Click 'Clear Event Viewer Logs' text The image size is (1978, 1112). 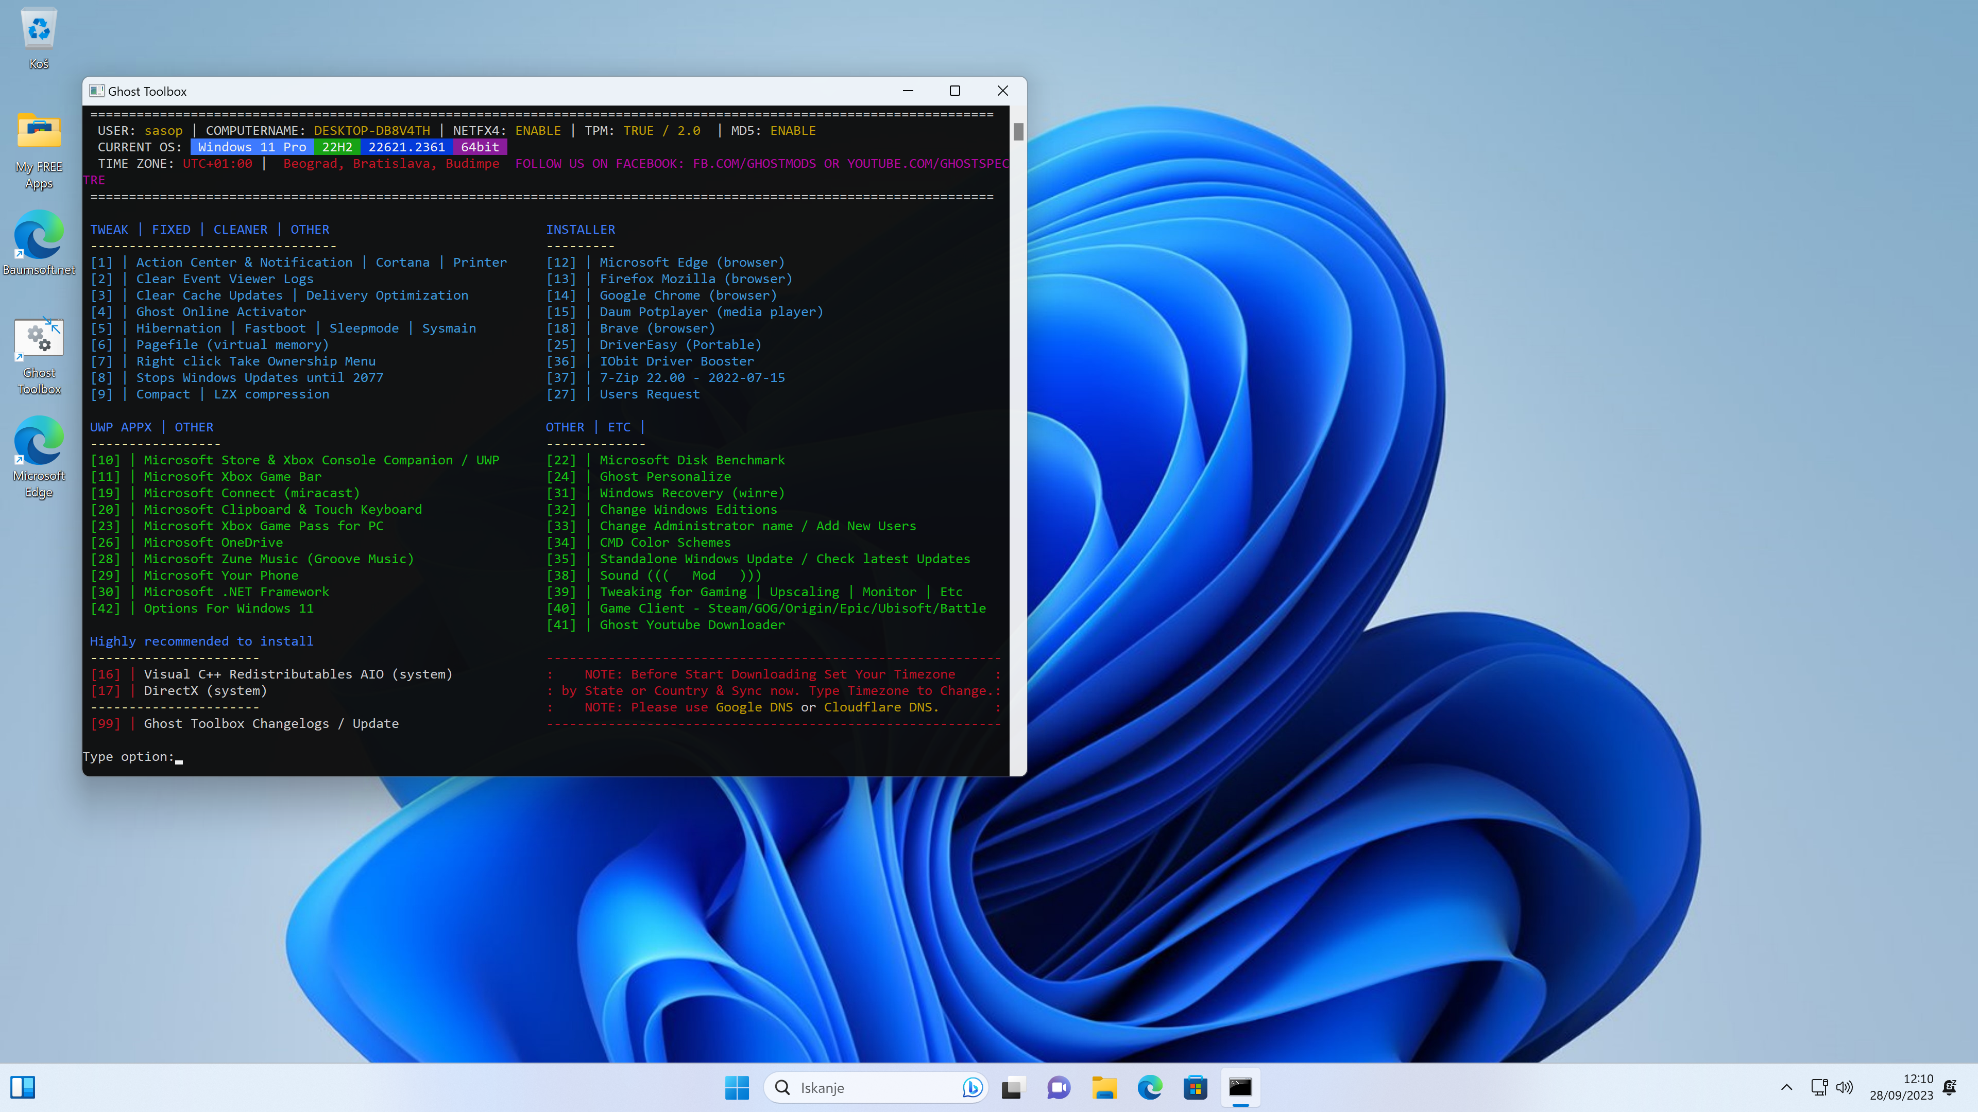click(x=224, y=279)
